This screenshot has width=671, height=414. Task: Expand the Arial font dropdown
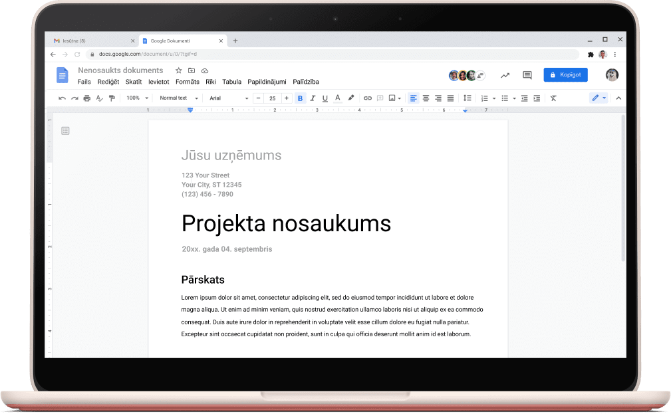pyautogui.click(x=228, y=98)
